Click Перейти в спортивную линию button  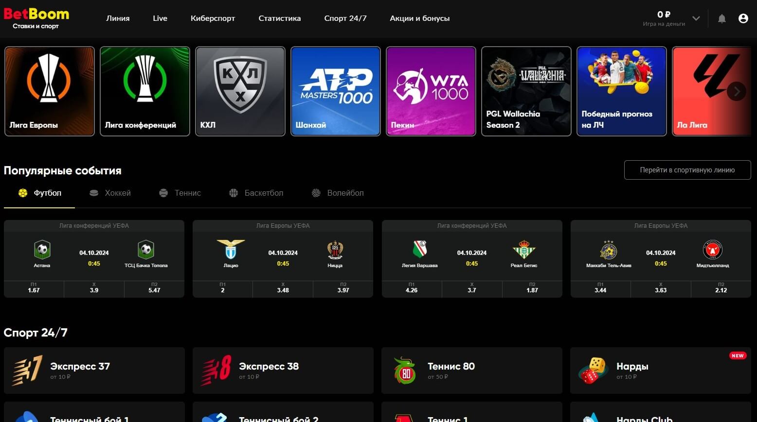[x=687, y=170]
